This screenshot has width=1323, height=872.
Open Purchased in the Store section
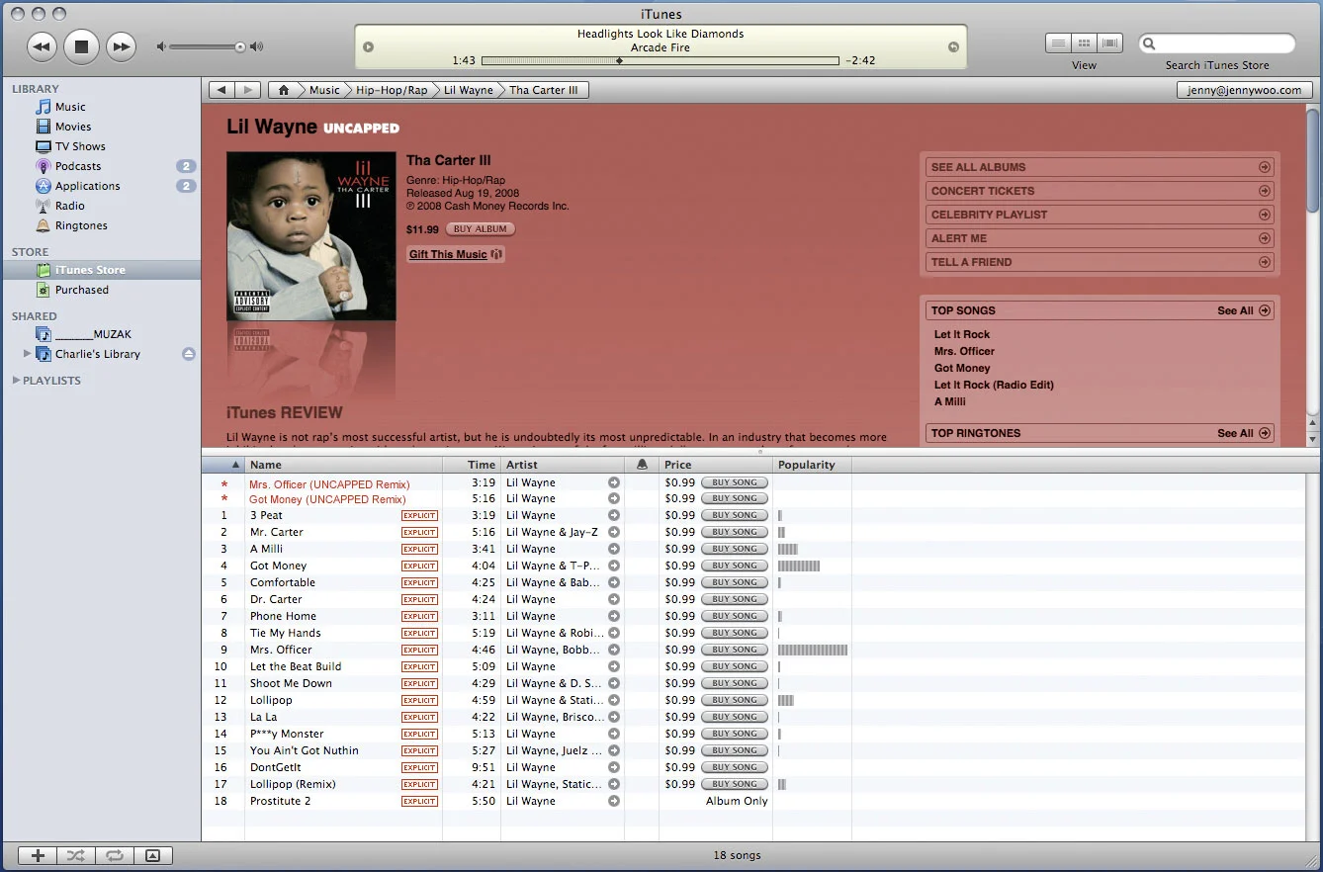pos(82,290)
